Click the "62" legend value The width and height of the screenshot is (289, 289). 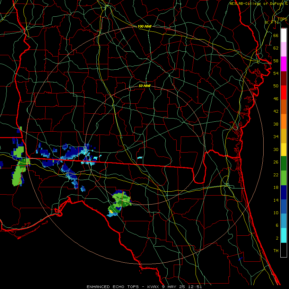(276, 48)
